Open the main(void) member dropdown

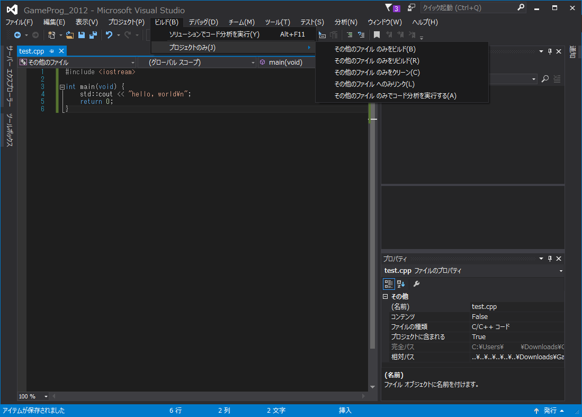pyautogui.click(x=286, y=63)
